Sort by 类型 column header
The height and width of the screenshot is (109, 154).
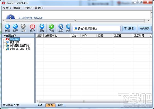[x=39, y=35]
